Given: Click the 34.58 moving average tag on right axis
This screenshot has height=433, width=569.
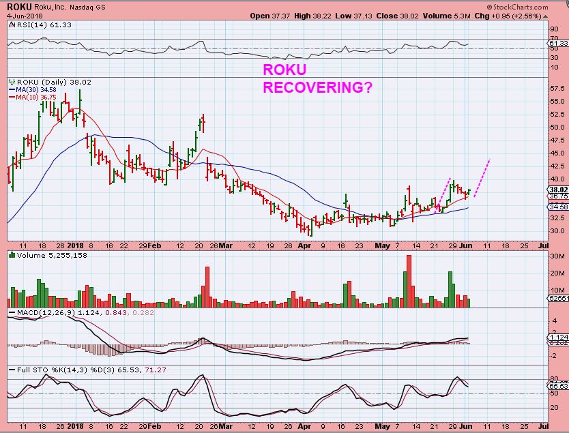Looking at the screenshot, I should (558, 207).
